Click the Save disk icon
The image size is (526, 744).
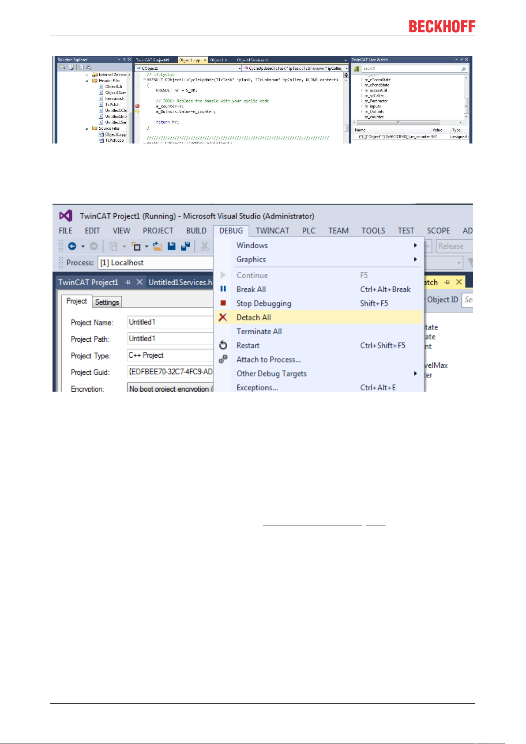click(172, 246)
